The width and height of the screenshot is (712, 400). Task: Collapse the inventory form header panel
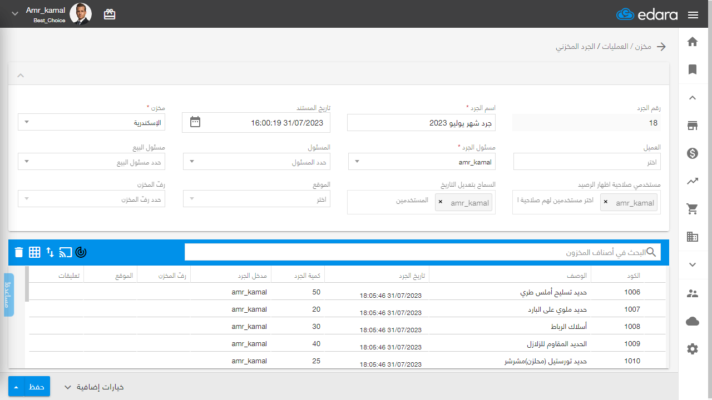coord(21,75)
